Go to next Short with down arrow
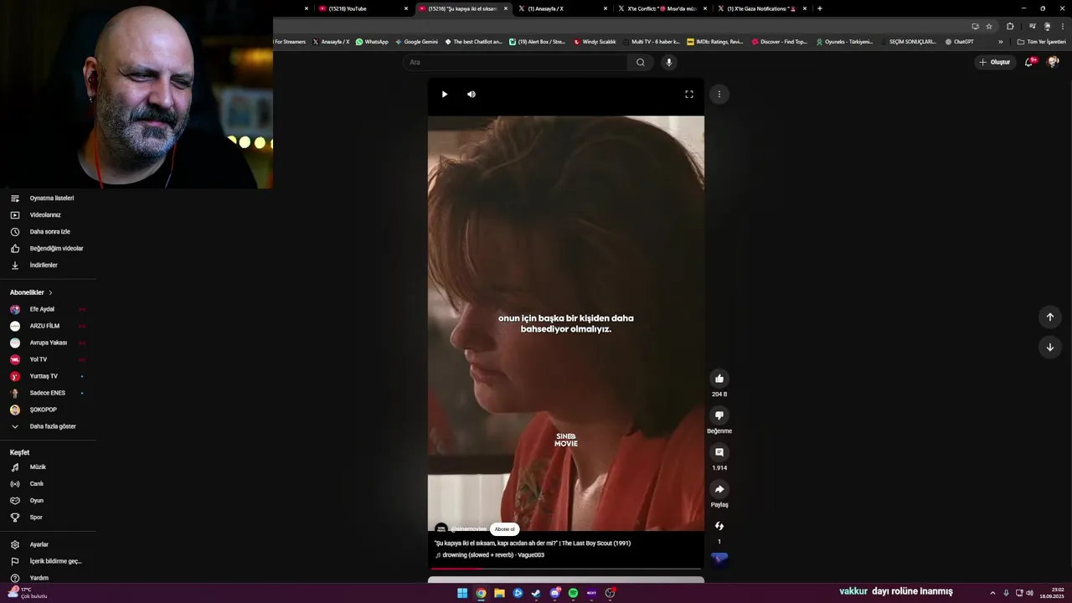This screenshot has height=603, width=1072. pos(1050,347)
